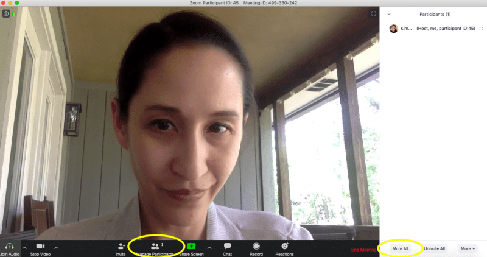Screen dimensions: 487x257
Task: Click End Meeting
Action: click(x=363, y=250)
